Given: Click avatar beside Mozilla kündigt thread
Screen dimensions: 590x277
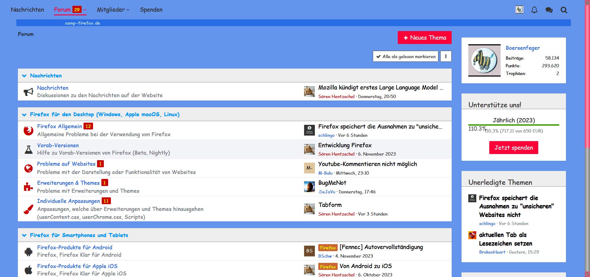Looking at the screenshot, I should (x=309, y=91).
